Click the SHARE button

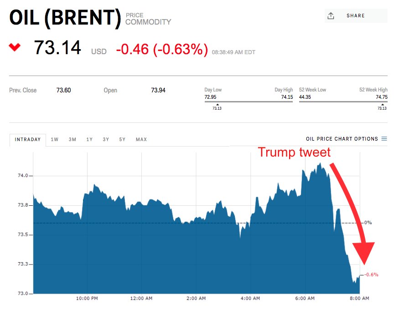tap(355, 16)
